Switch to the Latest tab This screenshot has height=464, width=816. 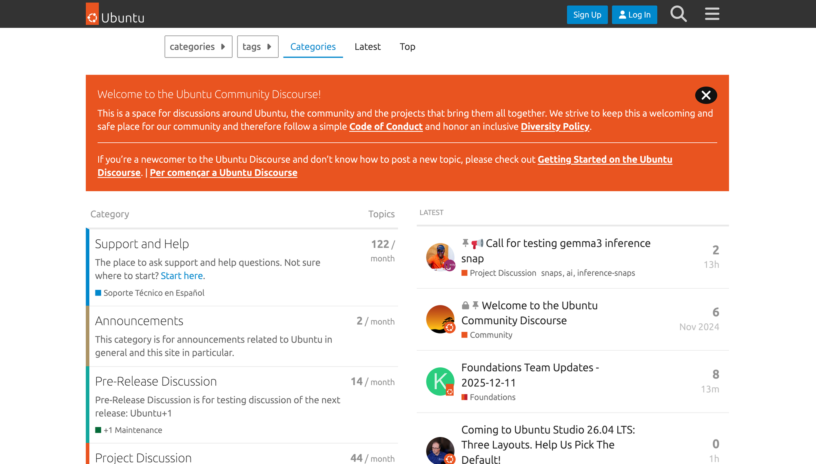click(x=367, y=46)
